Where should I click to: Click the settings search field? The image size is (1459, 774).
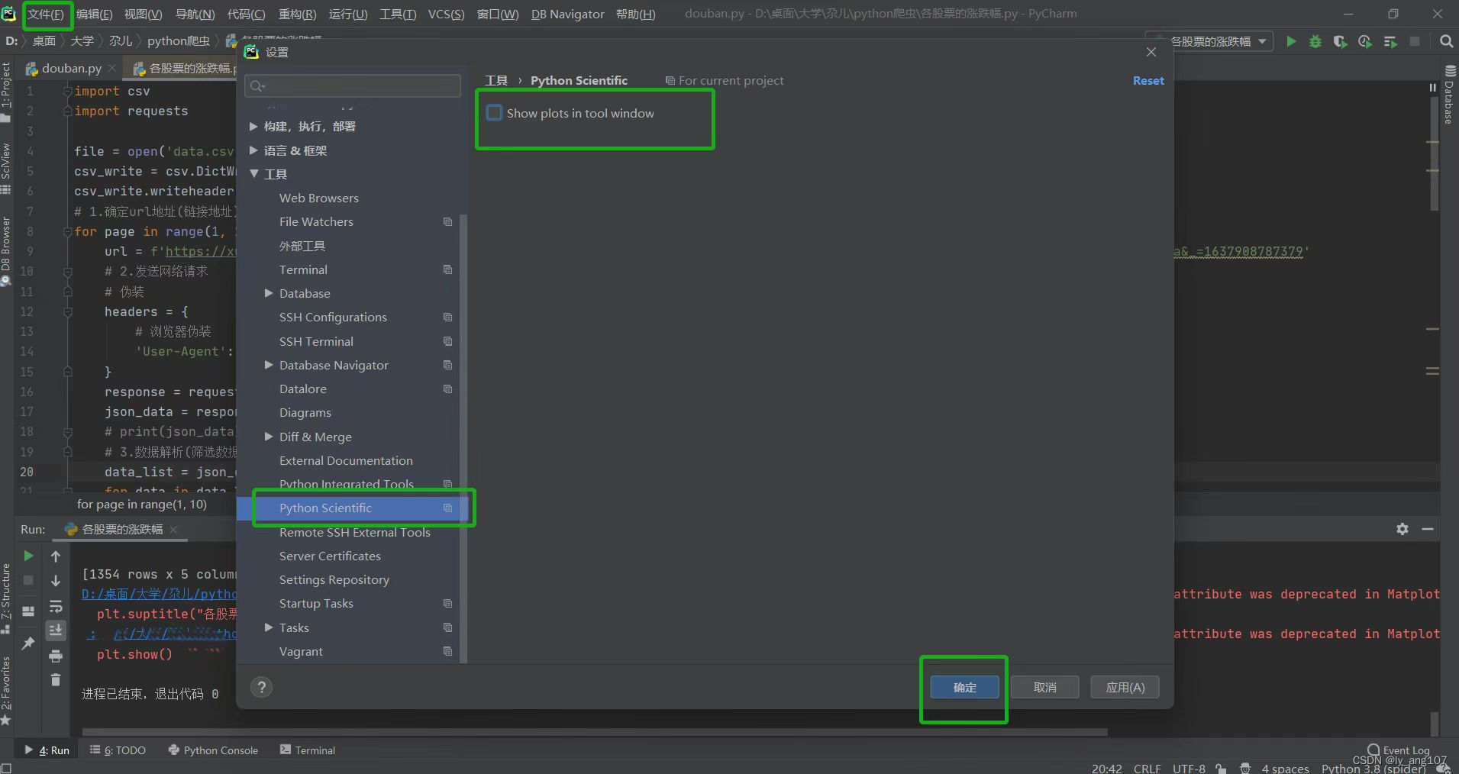click(353, 85)
